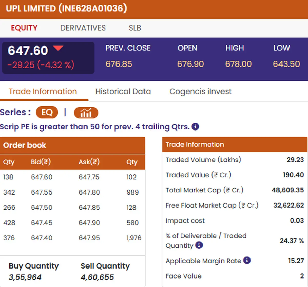
Task: Click last traded price 647.60
Action: click(x=28, y=50)
